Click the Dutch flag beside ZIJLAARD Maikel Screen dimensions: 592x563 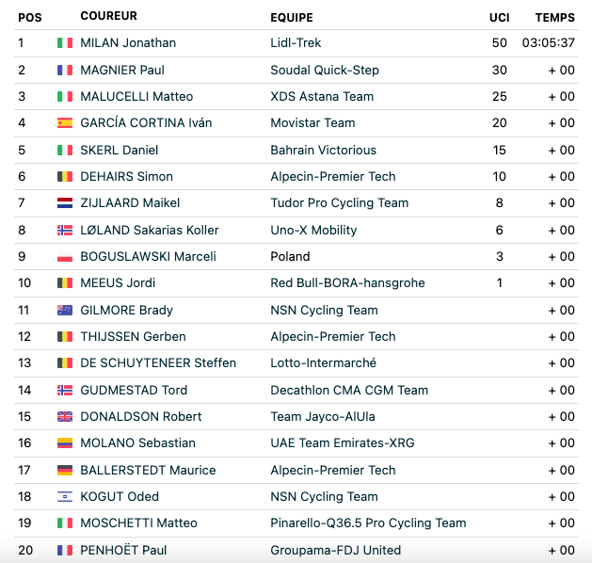pyautogui.click(x=65, y=203)
